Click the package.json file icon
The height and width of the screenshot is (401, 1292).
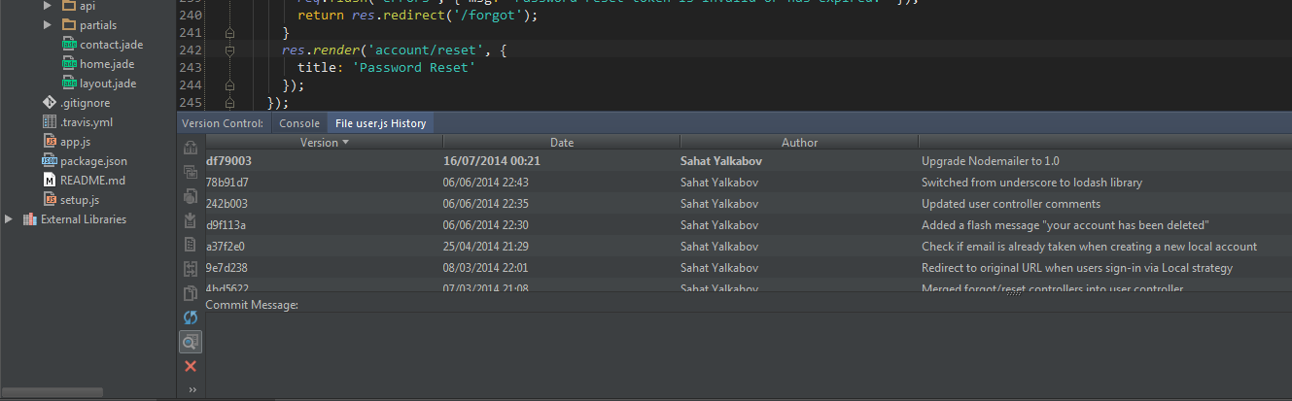click(51, 161)
